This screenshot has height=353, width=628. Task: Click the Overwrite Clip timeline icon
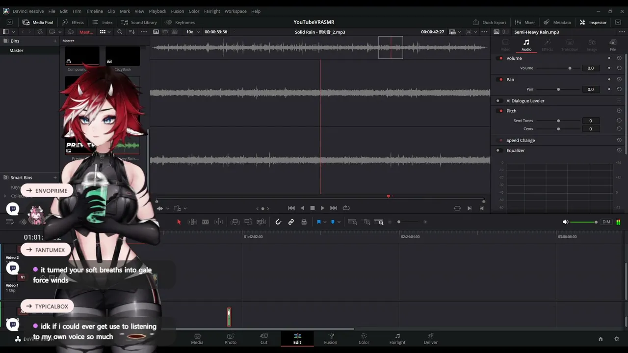click(248, 222)
